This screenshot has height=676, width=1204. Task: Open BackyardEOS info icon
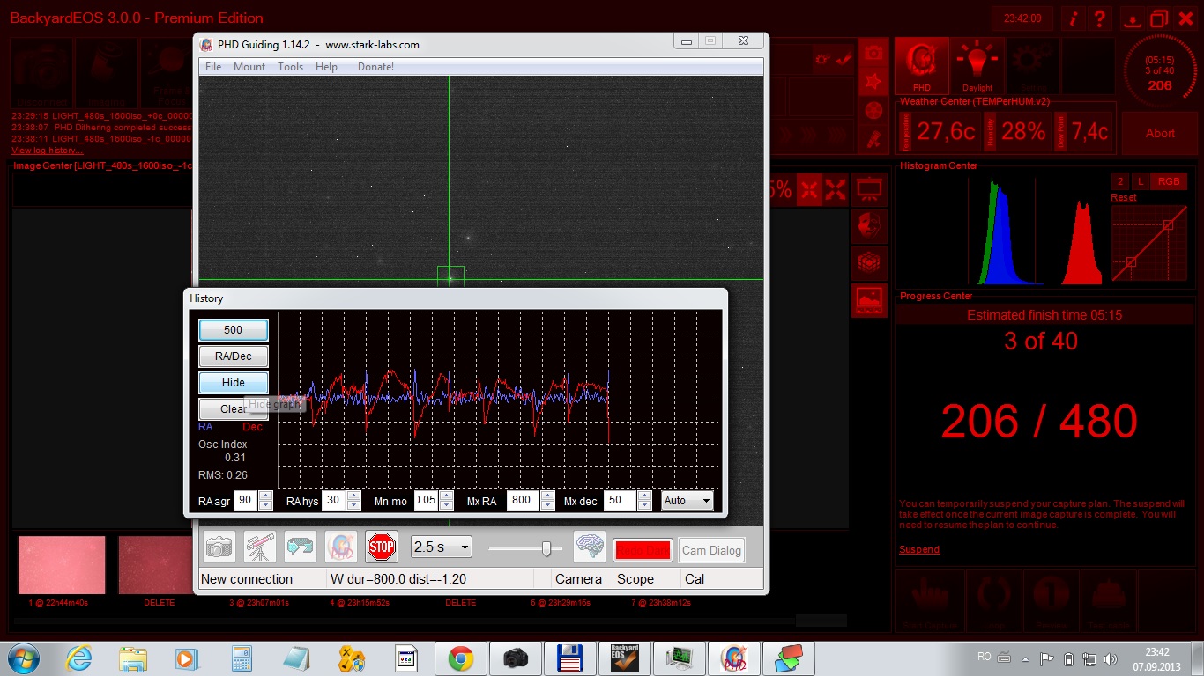tap(1074, 18)
